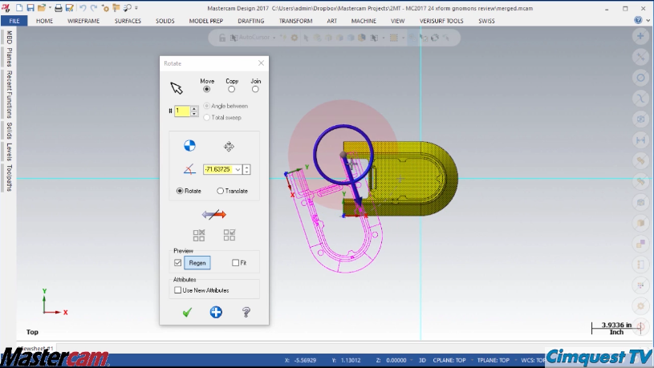Expand the ribbon options arrow near help
Screen dimensions: 654x368
point(648,20)
